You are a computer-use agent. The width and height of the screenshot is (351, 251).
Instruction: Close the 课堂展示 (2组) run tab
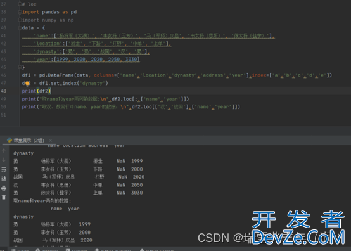pyautogui.click(x=50, y=140)
